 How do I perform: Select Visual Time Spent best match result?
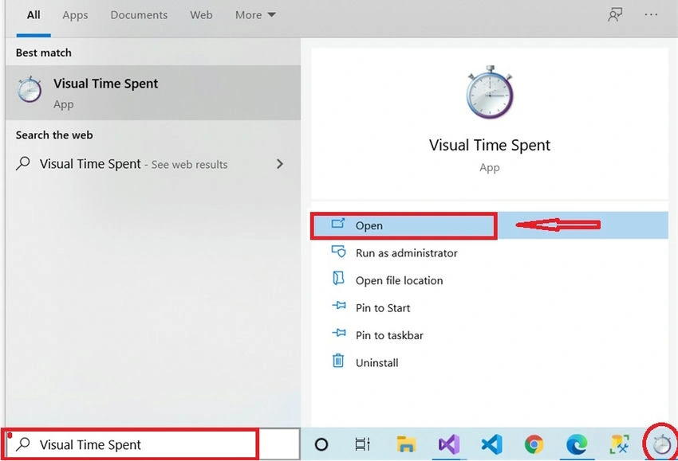pyautogui.click(x=153, y=93)
